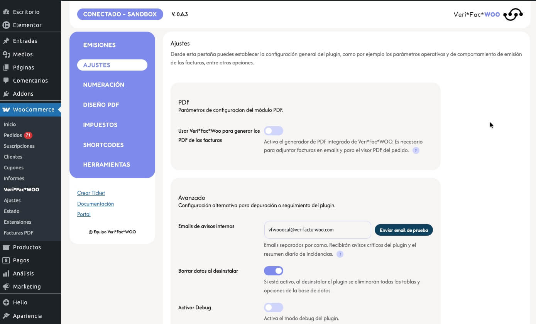Click the help icon beside PDF generator description
This screenshot has height=324, width=536.
click(x=416, y=150)
